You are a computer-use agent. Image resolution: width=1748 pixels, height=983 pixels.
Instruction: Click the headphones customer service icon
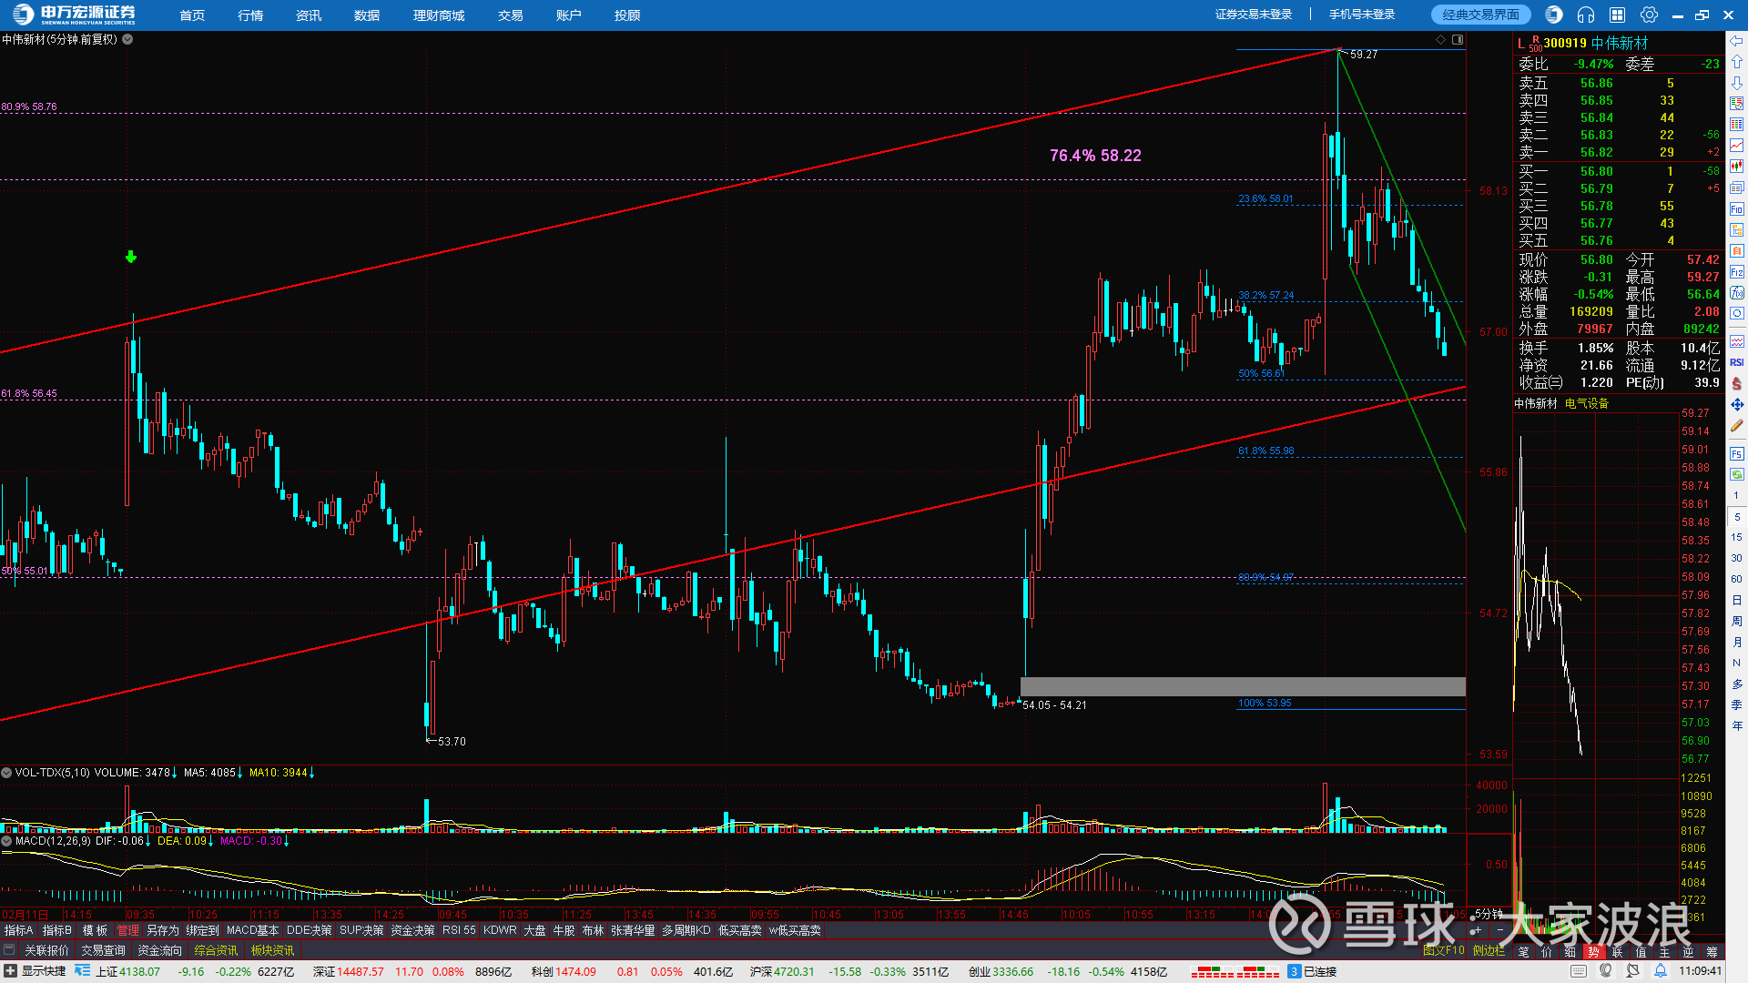pos(1586,15)
